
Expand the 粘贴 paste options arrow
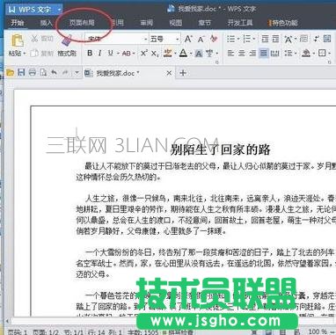coord(25,54)
